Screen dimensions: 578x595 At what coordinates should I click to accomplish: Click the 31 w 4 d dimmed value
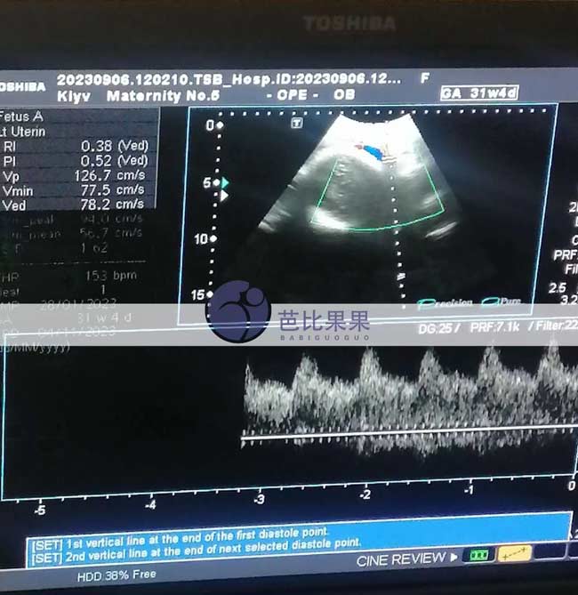(x=105, y=318)
